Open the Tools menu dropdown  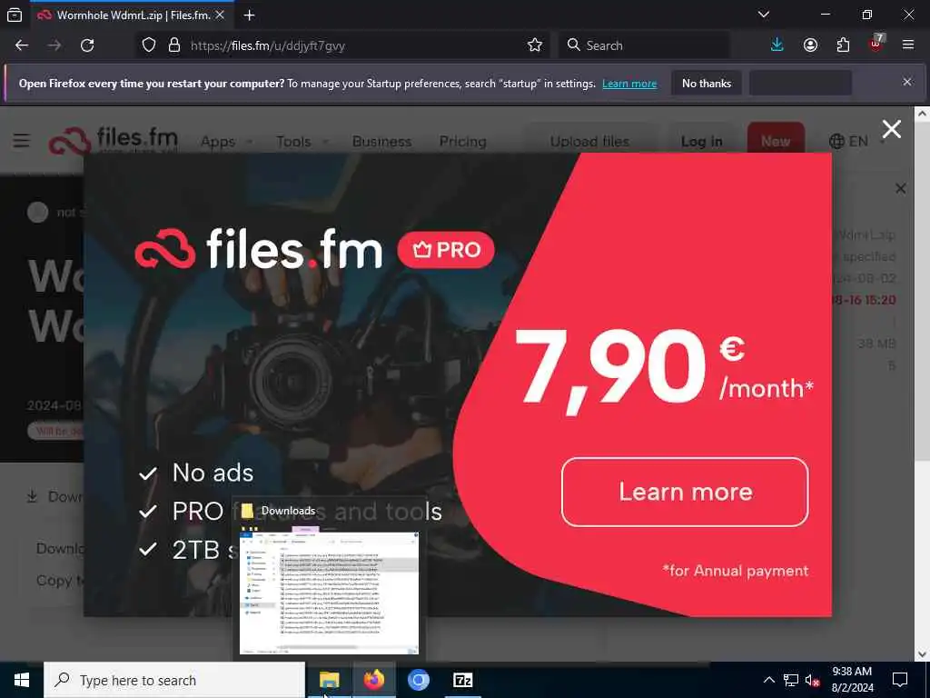[x=302, y=141]
